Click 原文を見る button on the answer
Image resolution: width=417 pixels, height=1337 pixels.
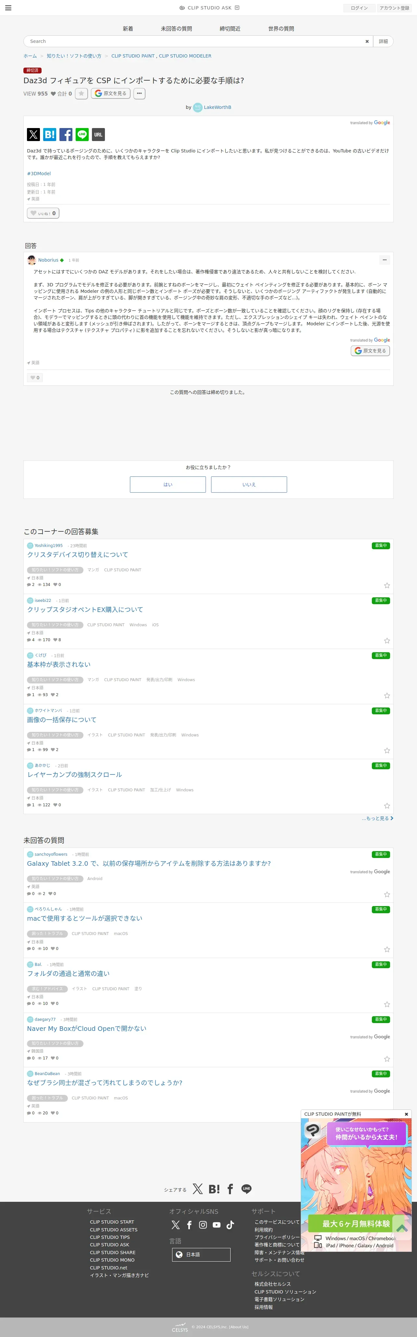click(x=370, y=351)
